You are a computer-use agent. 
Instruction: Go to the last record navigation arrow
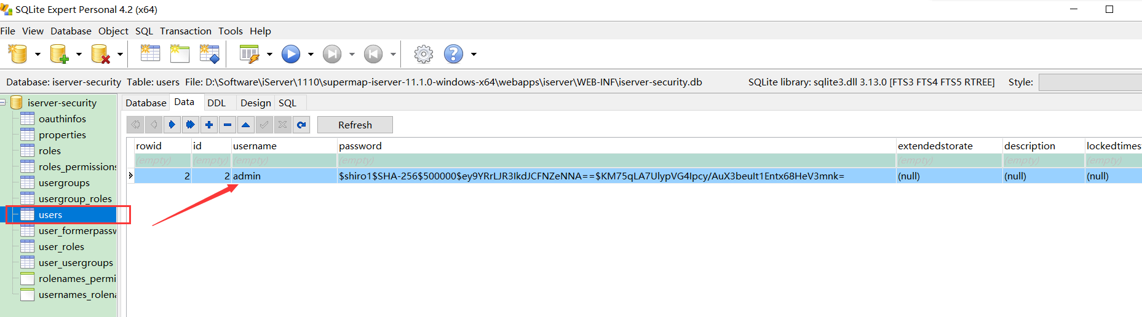(x=191, y=125)
